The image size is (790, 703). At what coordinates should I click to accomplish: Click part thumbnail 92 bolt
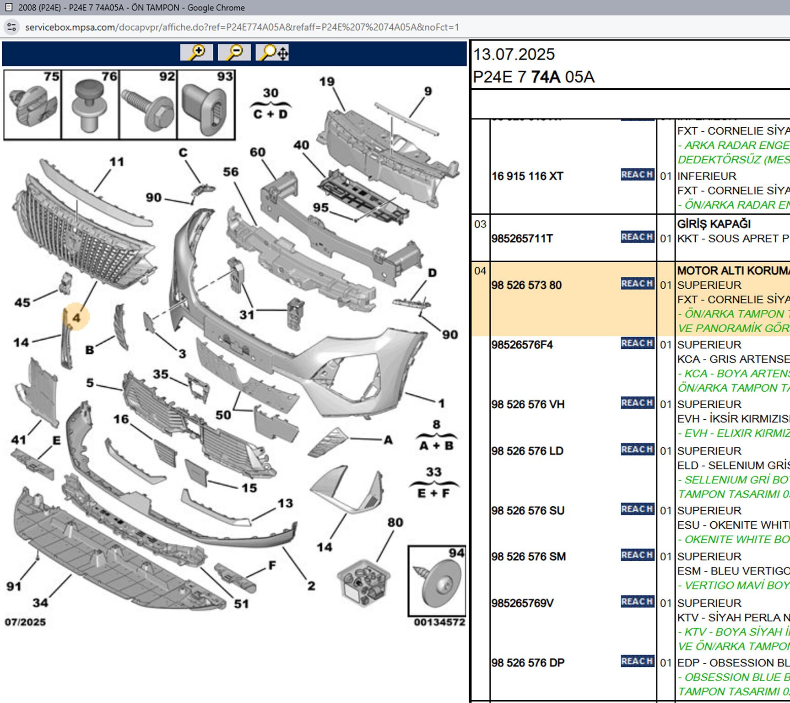148,104
